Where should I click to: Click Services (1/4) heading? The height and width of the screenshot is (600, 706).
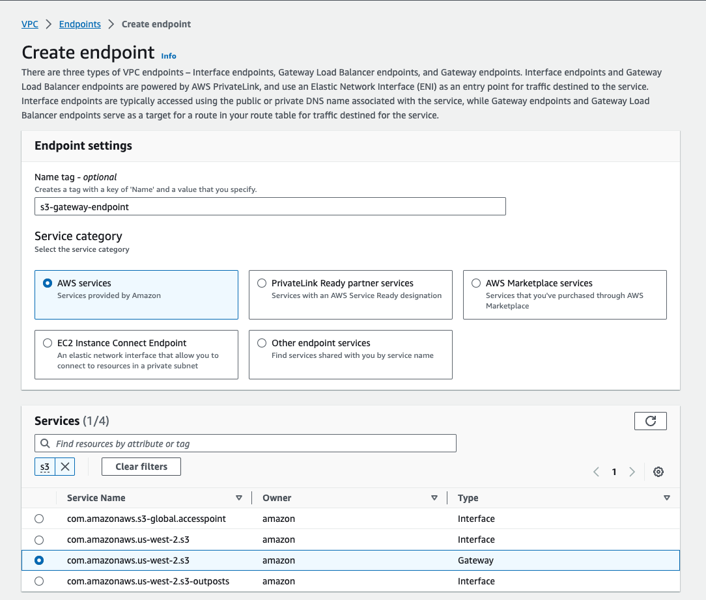(x=72, y=421)
